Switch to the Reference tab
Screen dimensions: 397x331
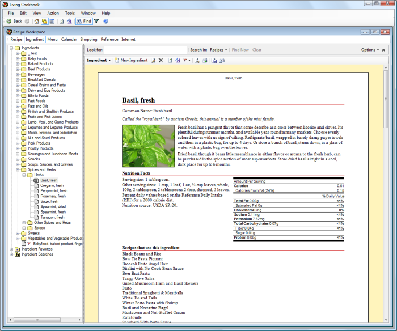point(109,39)
